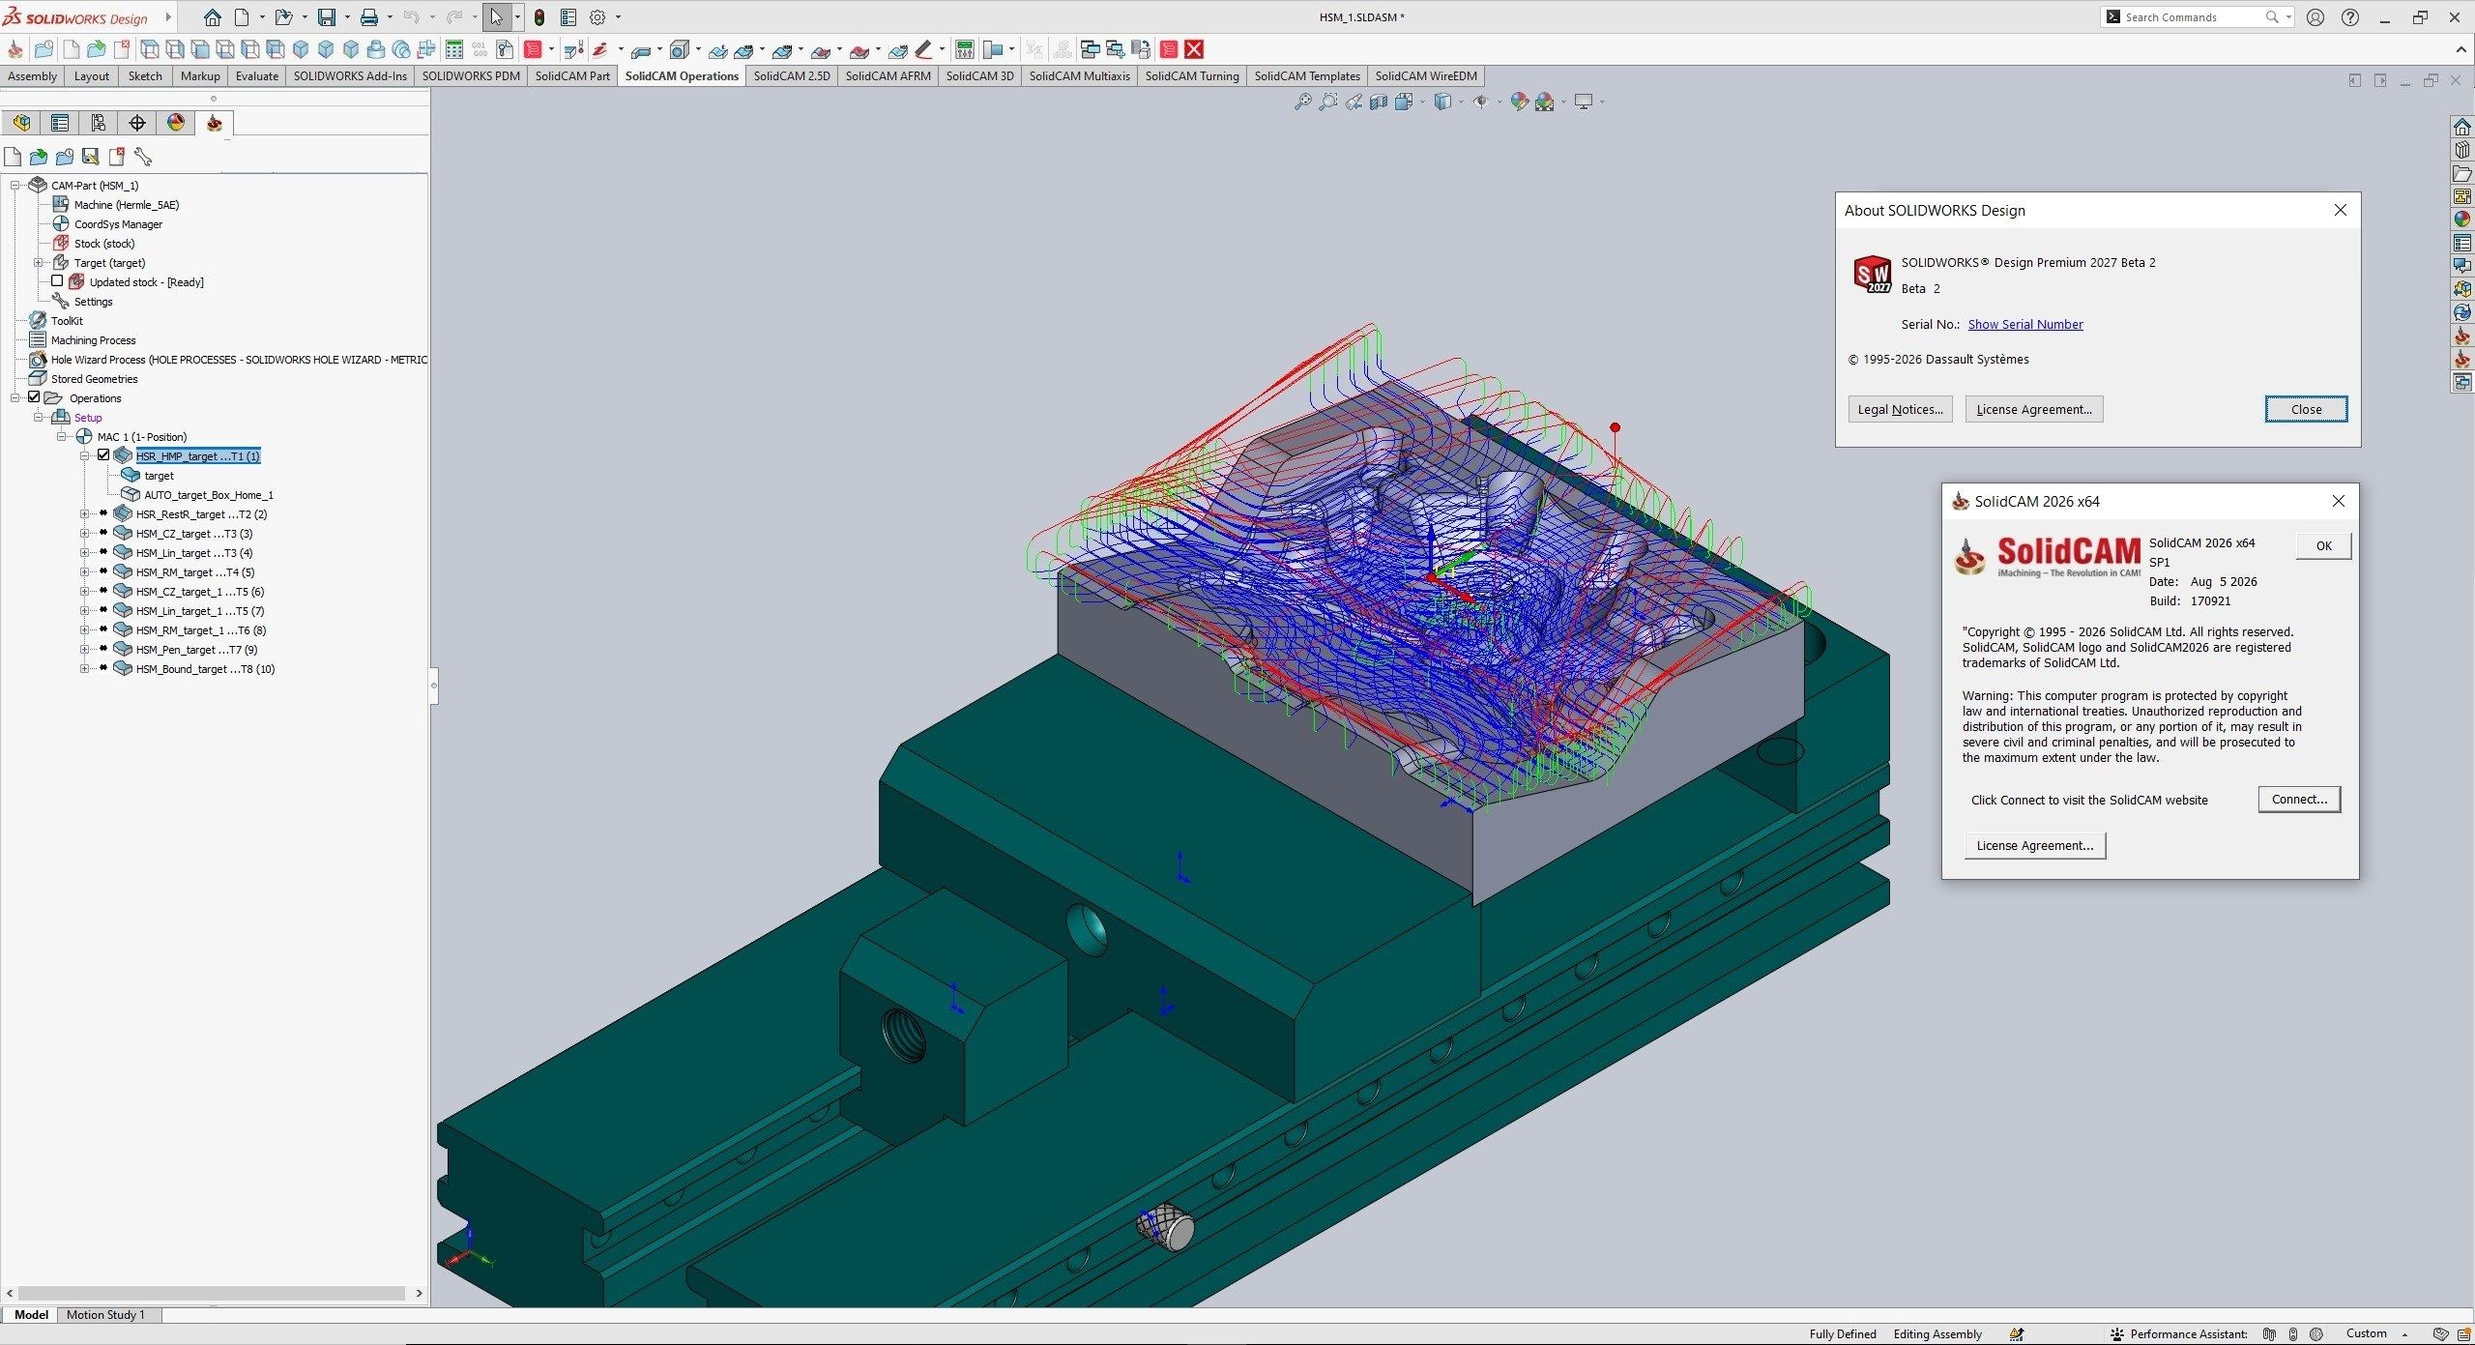
Task: Click the Rebuild traffic light icon
Action: (539, 17)
